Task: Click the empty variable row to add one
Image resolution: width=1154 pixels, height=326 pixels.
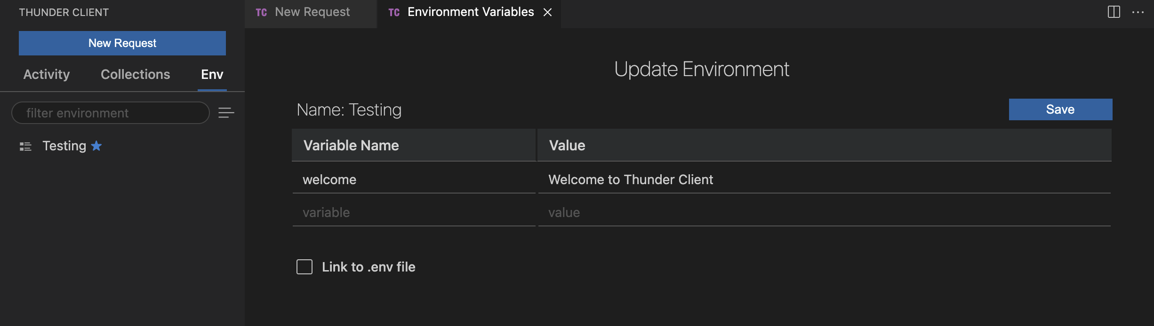Action: coord(414,212)
